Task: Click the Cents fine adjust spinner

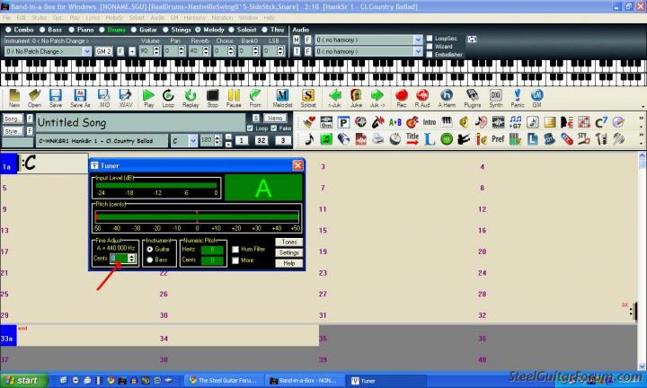Action: click(132, 259)
